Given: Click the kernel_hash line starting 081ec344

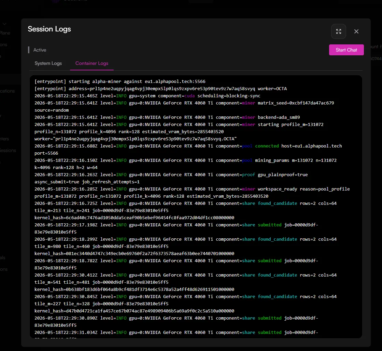Looking at the screenshot, I should [x=134, y=253].
